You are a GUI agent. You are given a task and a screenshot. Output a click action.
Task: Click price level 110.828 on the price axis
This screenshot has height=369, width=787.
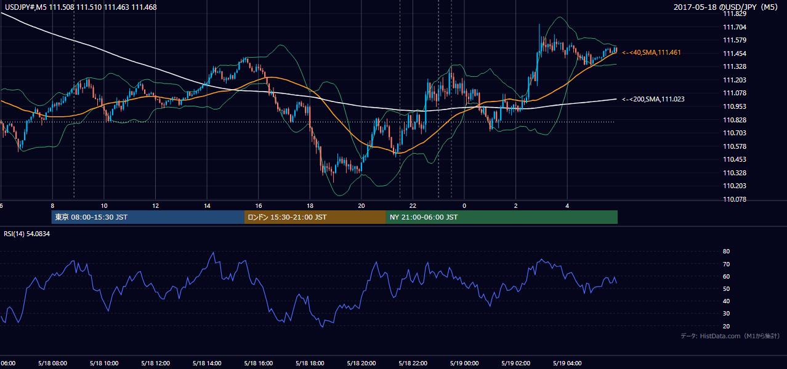point(734,120)
